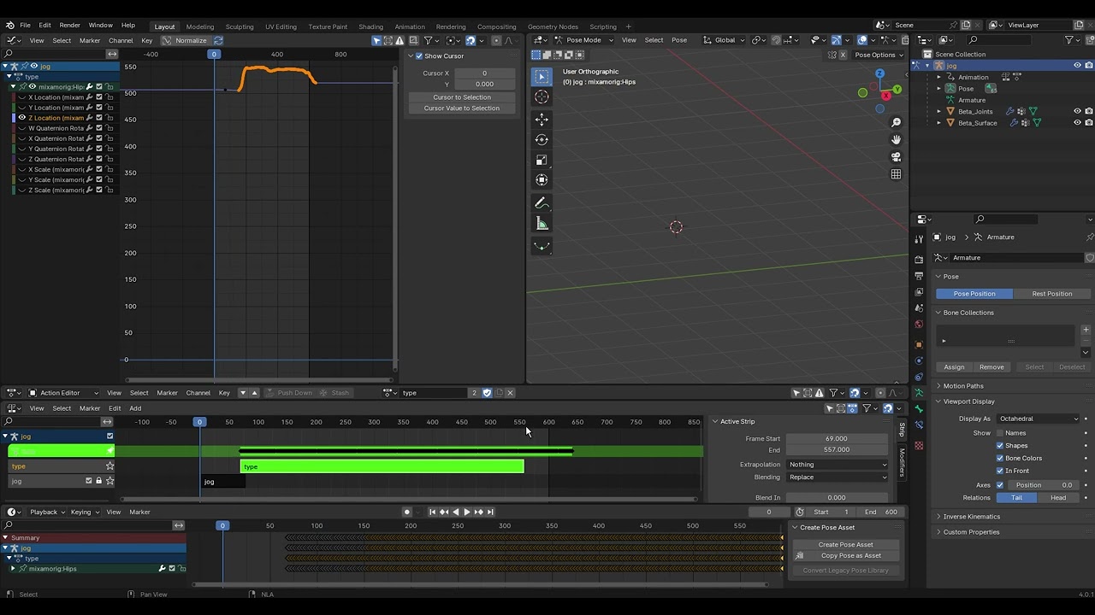The width and height of the screenshot is (1095, 615).
Task: Click the Axes Position slider field
Action: [1043, 485]
